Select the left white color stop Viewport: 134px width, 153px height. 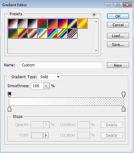[x=10, y=109]
